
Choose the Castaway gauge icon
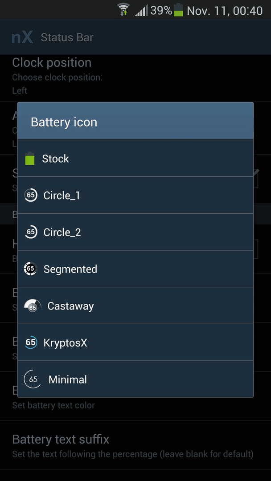pos(33,306)
